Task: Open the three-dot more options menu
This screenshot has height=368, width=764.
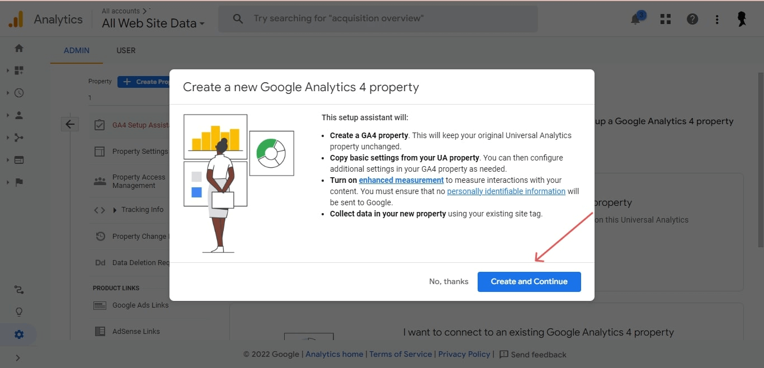Action: (x=717, y=19)
